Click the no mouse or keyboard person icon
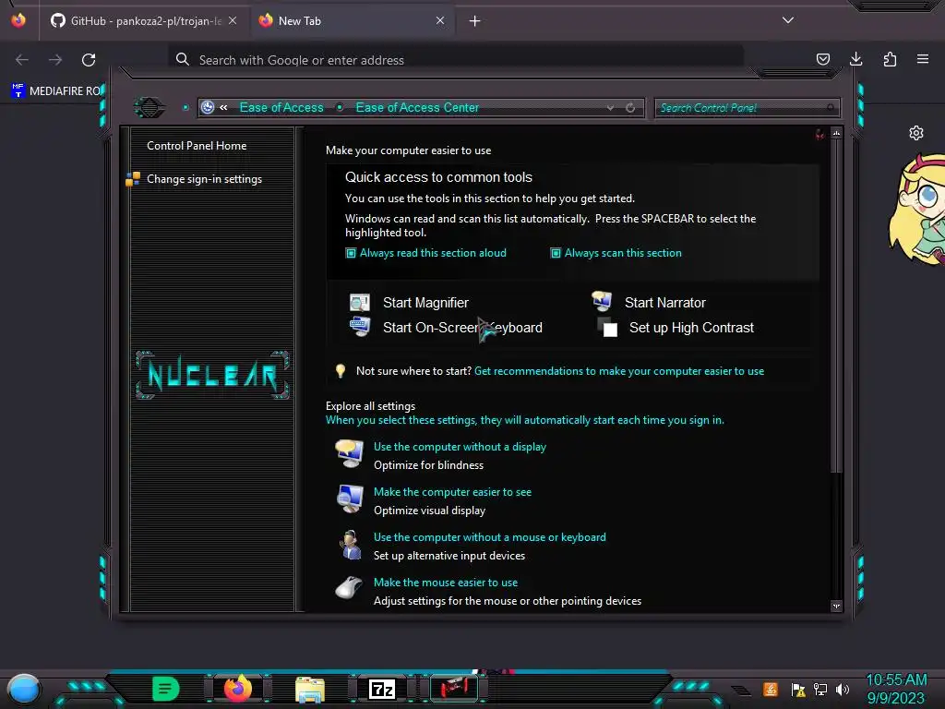This screenshot has width=945, height=709. tap(350, 545)
